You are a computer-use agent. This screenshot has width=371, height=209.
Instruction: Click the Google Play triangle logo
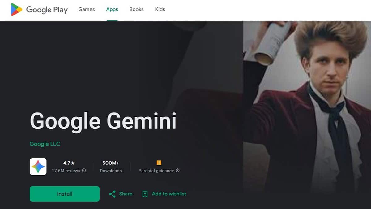(16, 10)
